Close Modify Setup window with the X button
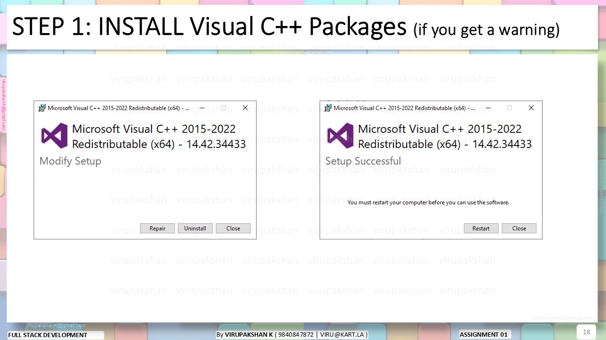Image resolution: width=606 pixels, height=340 pixels. (245, 108)
